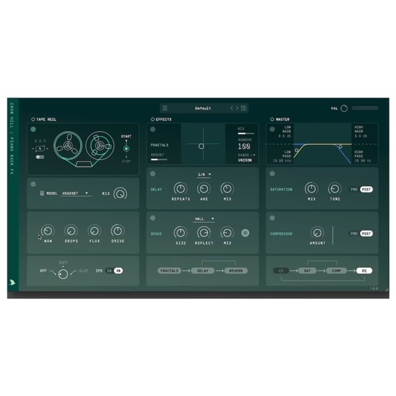Toggle the Space module power button
The width and height of the screenshot is (396, 396).
(x=153, y=218)
